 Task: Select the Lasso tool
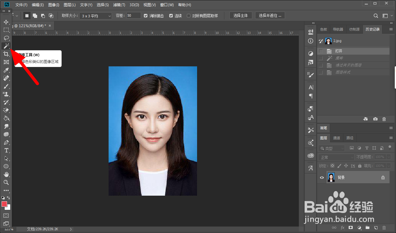coord(6,38)
